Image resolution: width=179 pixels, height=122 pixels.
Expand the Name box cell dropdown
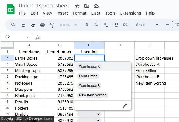click(27, 37)
